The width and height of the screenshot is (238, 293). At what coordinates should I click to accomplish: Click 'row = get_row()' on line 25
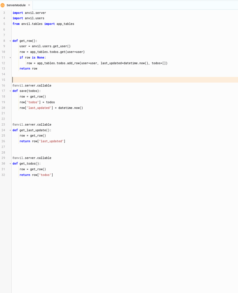[x=33, y=136]
